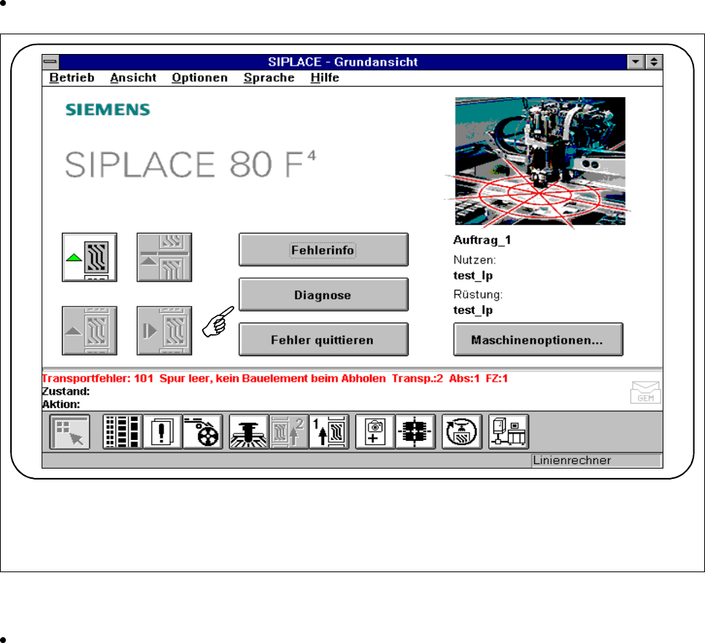Click the green arrow board start button
The width and height of the screenshot is (705, 643).
click(90, 257)
